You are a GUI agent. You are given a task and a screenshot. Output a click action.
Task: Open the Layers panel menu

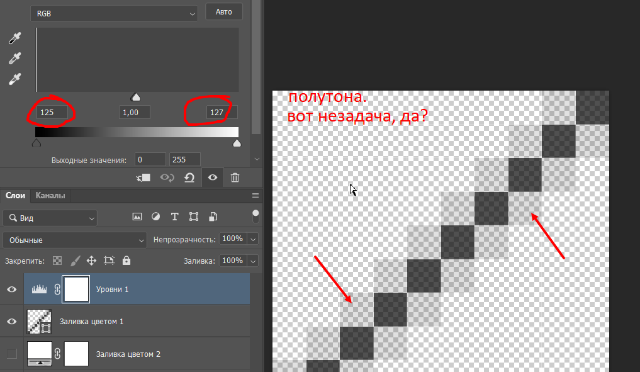pyautogui.click(x=255, y=196)
